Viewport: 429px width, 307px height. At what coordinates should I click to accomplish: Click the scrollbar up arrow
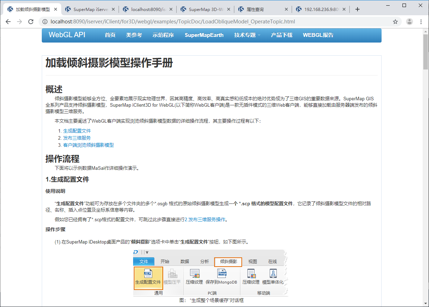pos(426,32)
